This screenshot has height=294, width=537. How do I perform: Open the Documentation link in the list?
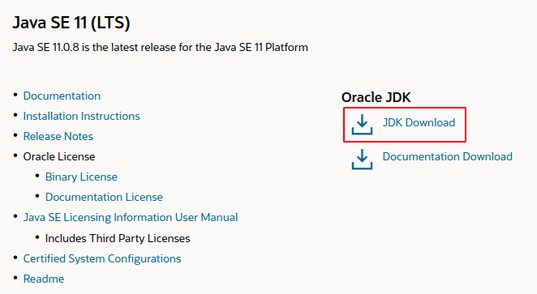[x=62, y=96]
